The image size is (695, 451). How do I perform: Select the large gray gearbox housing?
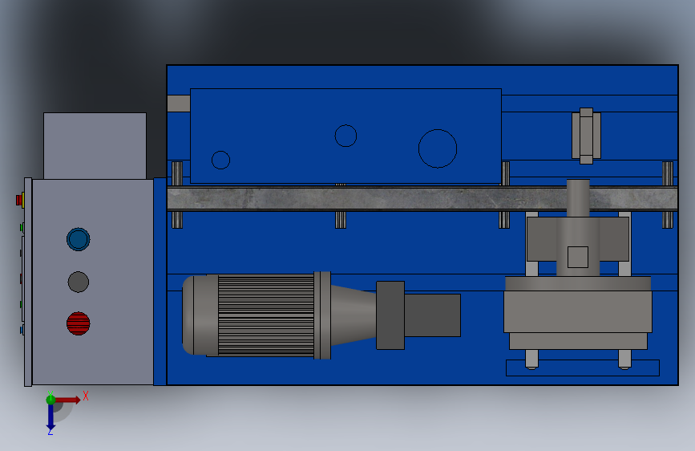coord(578,311)
